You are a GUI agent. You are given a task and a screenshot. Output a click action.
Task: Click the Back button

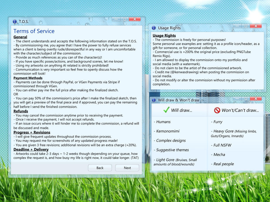tap(100, 168)
